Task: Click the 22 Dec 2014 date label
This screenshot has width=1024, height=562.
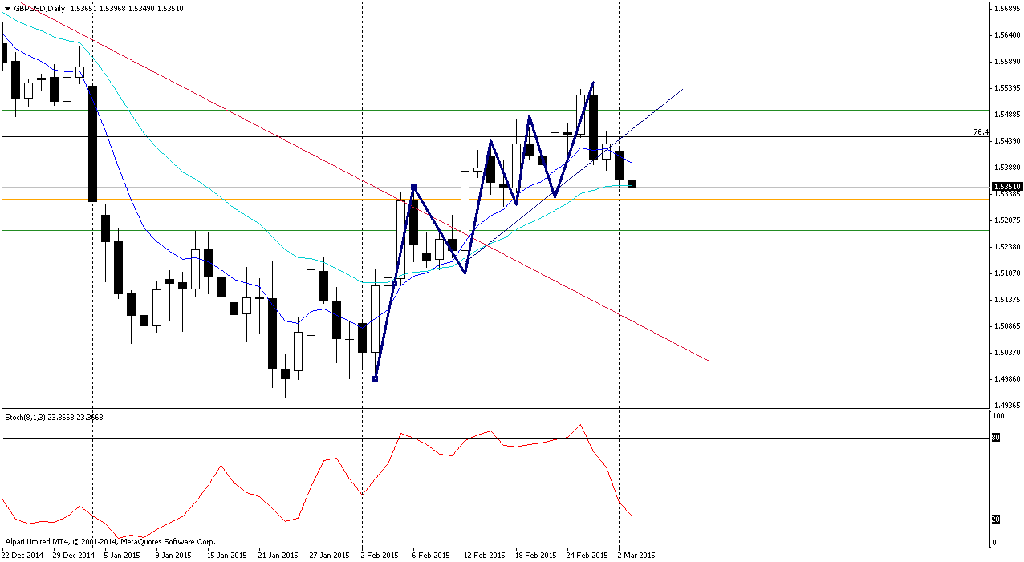Action: (24, 555)
